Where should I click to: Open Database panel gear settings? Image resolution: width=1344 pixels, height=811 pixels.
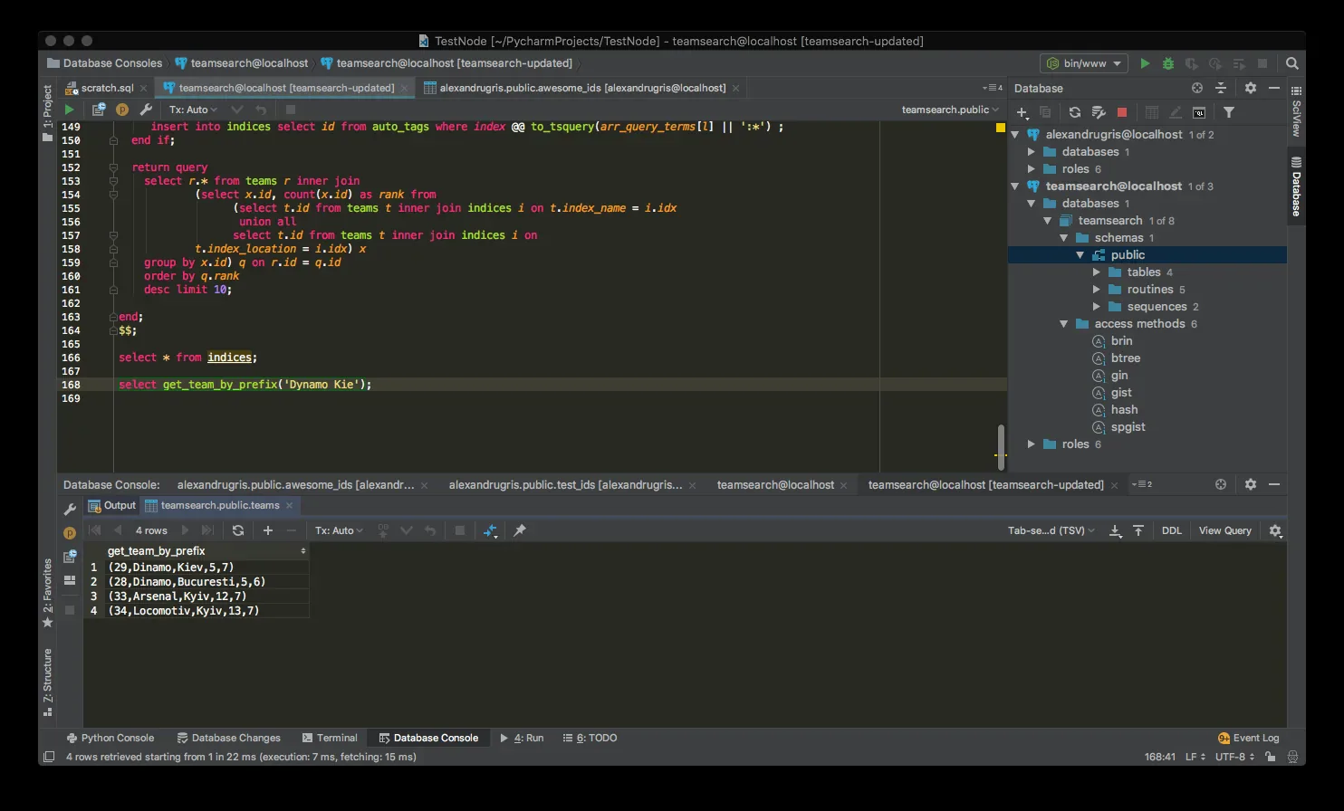pyautogui.click(x=1251, y=88)
